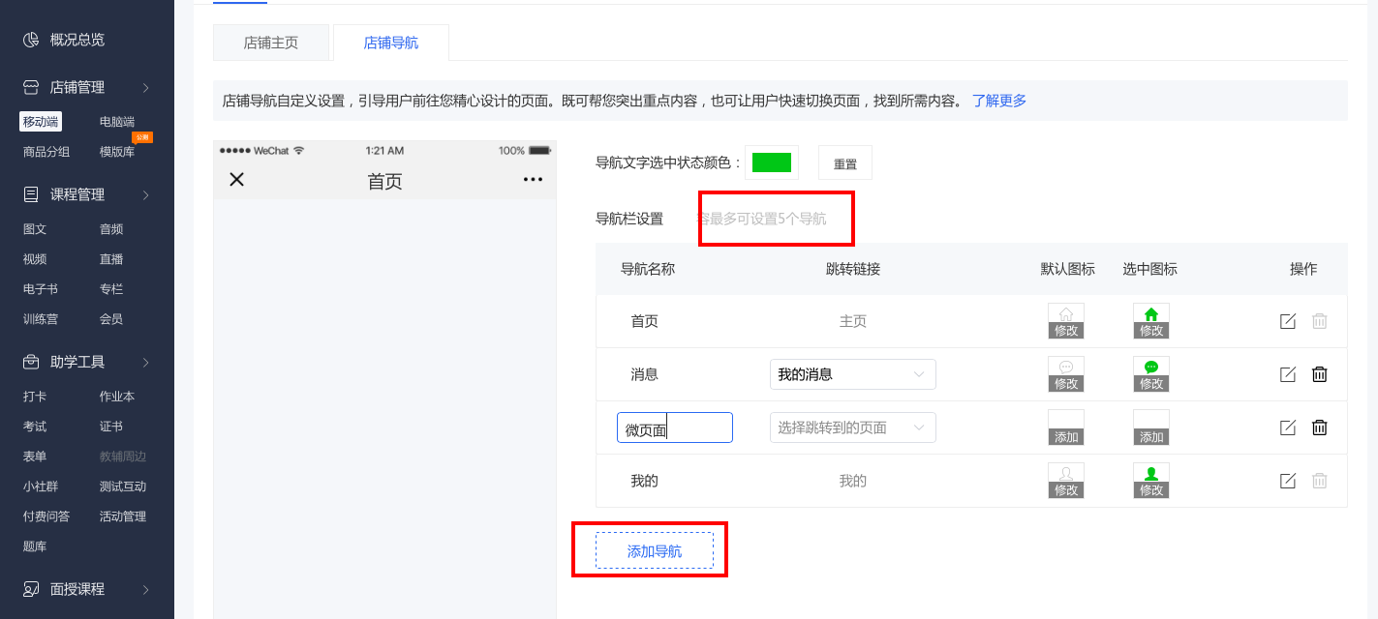Open 我的消息 jump link dropdown
1378x619 pixels.
click(852, 374)
